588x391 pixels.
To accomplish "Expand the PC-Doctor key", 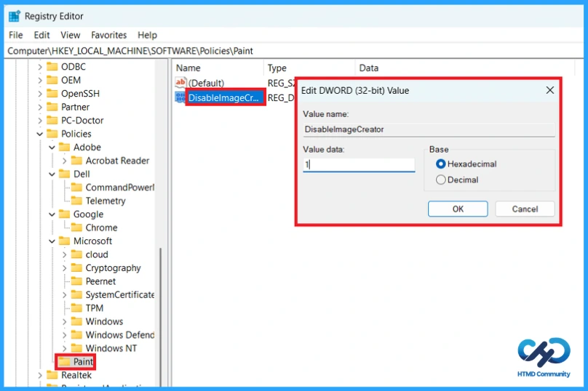I will click(40, 121).
